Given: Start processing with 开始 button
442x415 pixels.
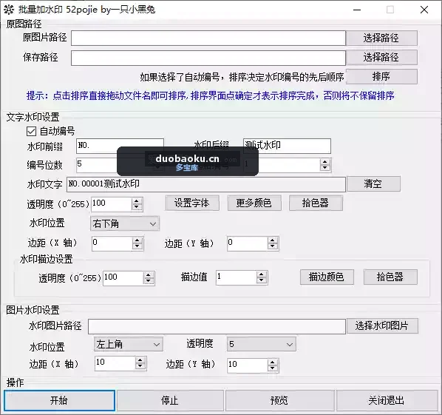Looking at the screenshot, I should [59, 401].
